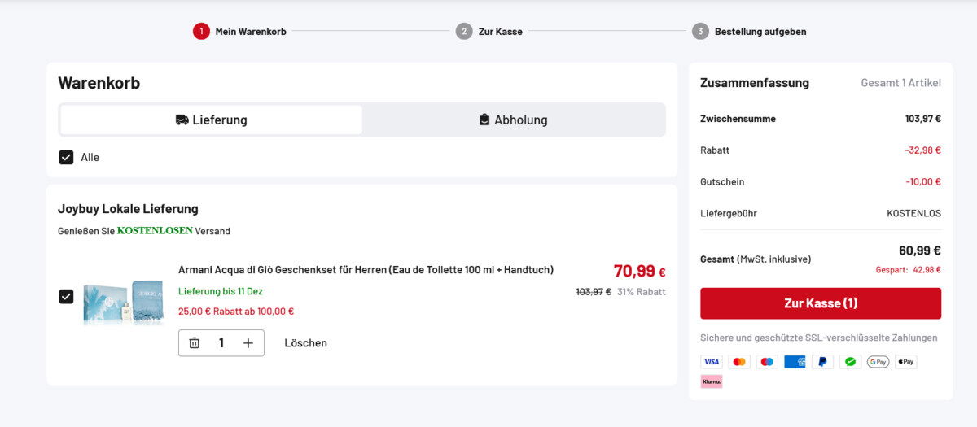977x427 pixels.
Task: Click the Apple Pay icon
Action: (x=905, y=362)
